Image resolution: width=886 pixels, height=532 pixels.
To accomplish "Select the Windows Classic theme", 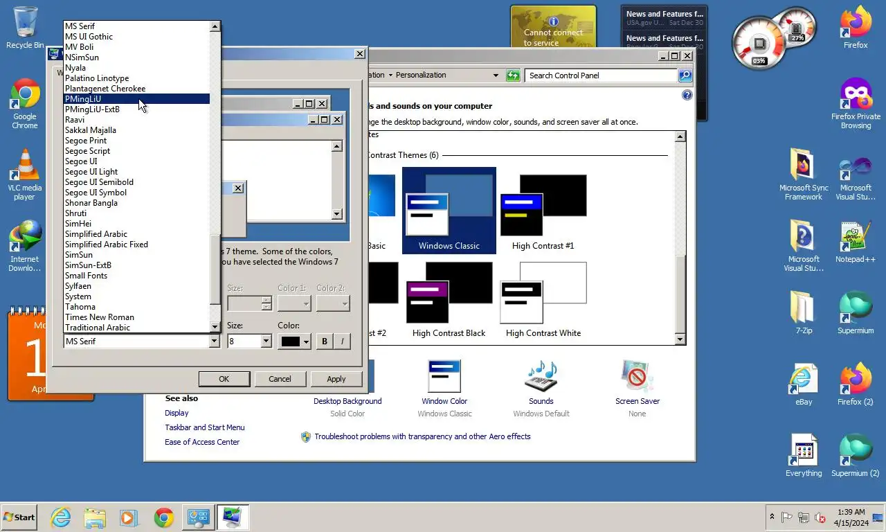I will coord(449,211).
